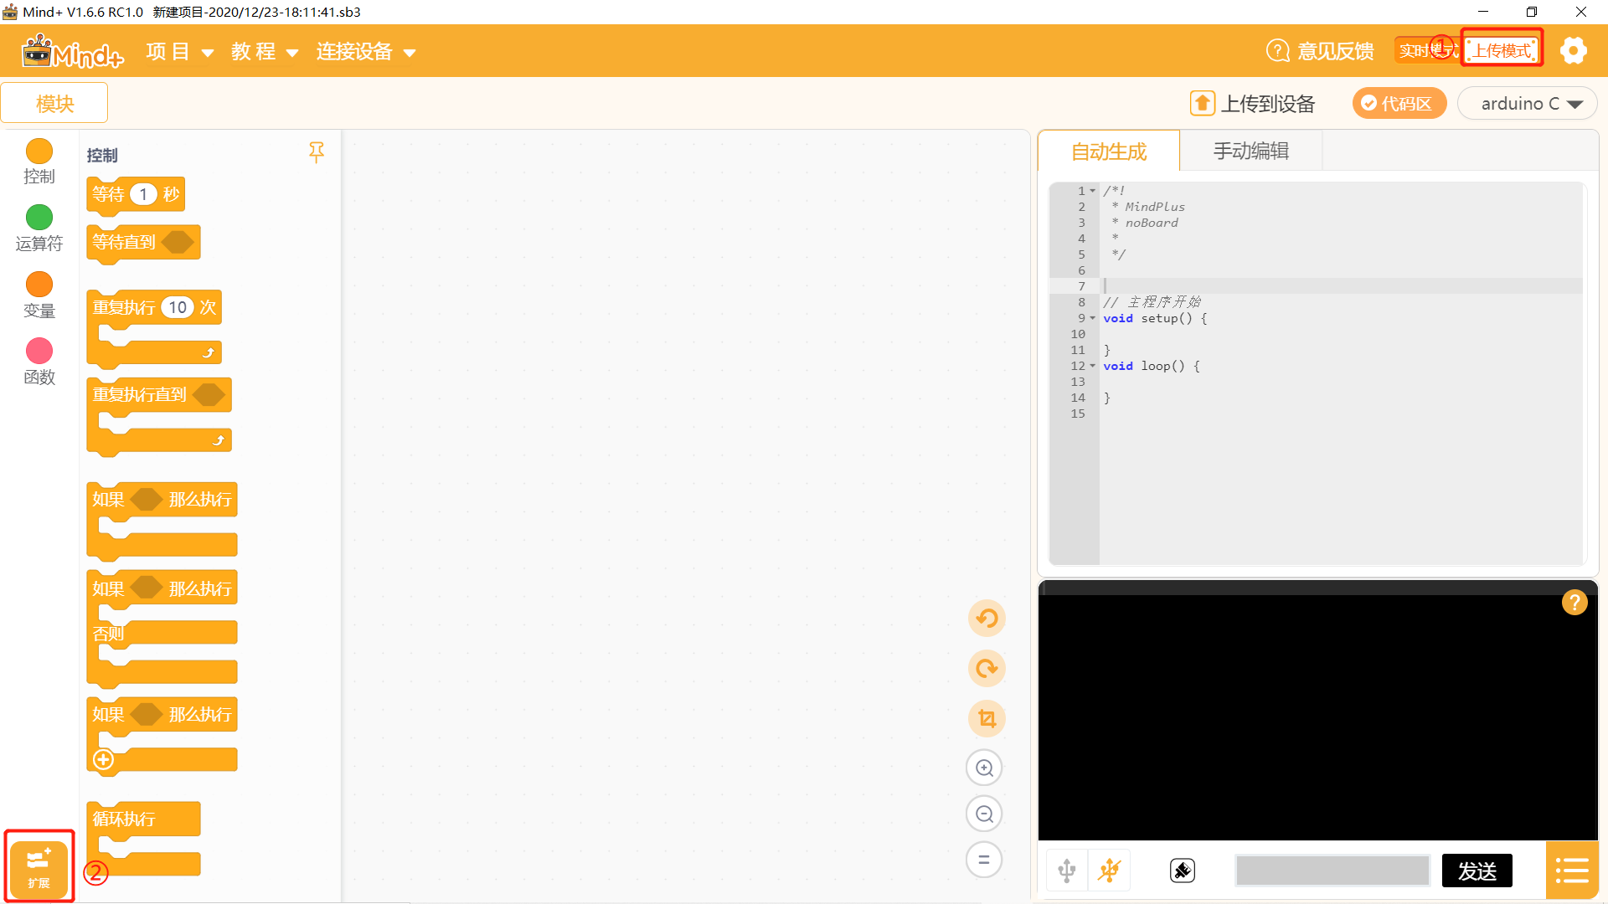
Task: Close the Mind+ window
Action: (x=1581, y=12)
